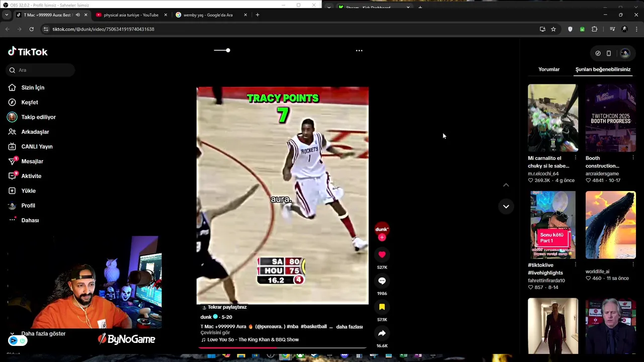The width and height of the screenshot is (644, 362).
Task: Open the Arkadaşlar friends page
Action: coord(35,132)
